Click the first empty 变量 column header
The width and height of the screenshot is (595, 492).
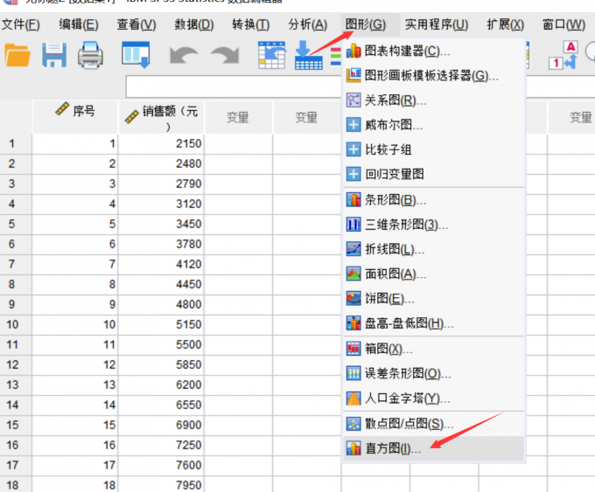[238, 117]
